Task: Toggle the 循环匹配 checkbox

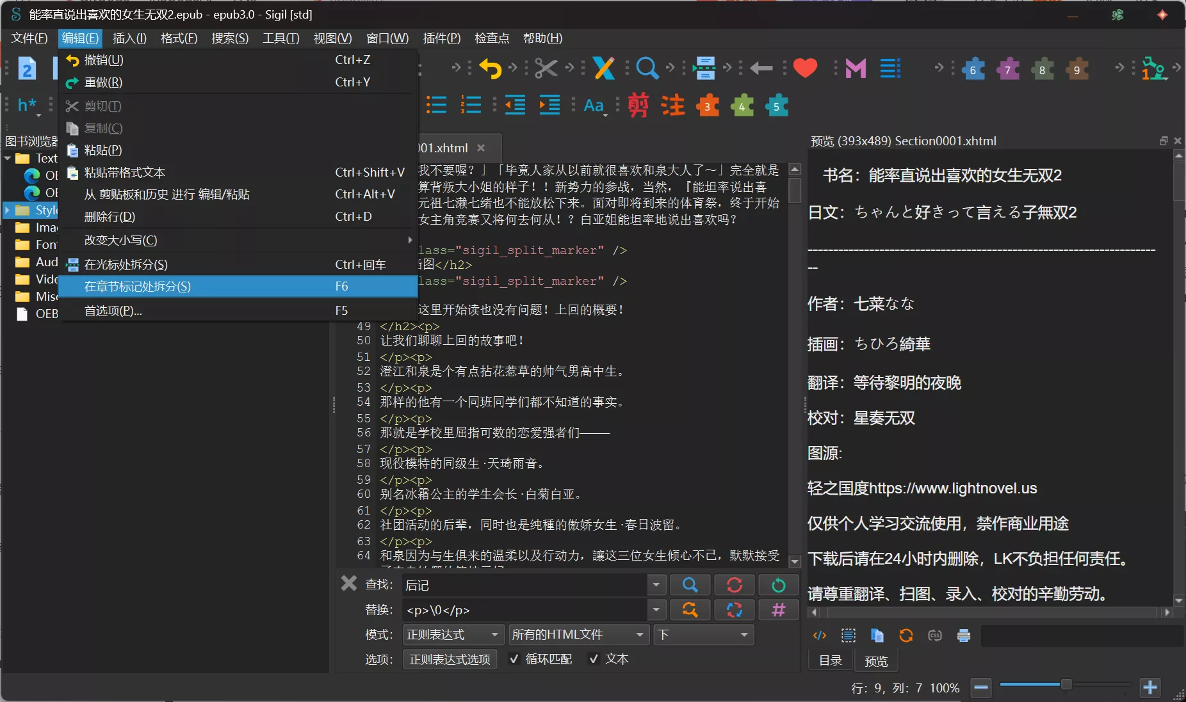Action: click(514, 659)
